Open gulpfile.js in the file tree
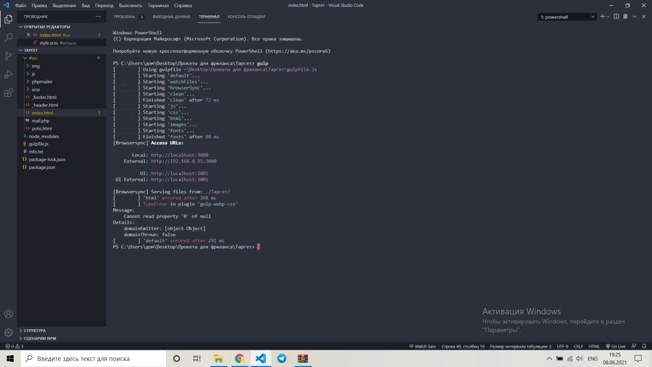652x367 pixels. point(38,144)
